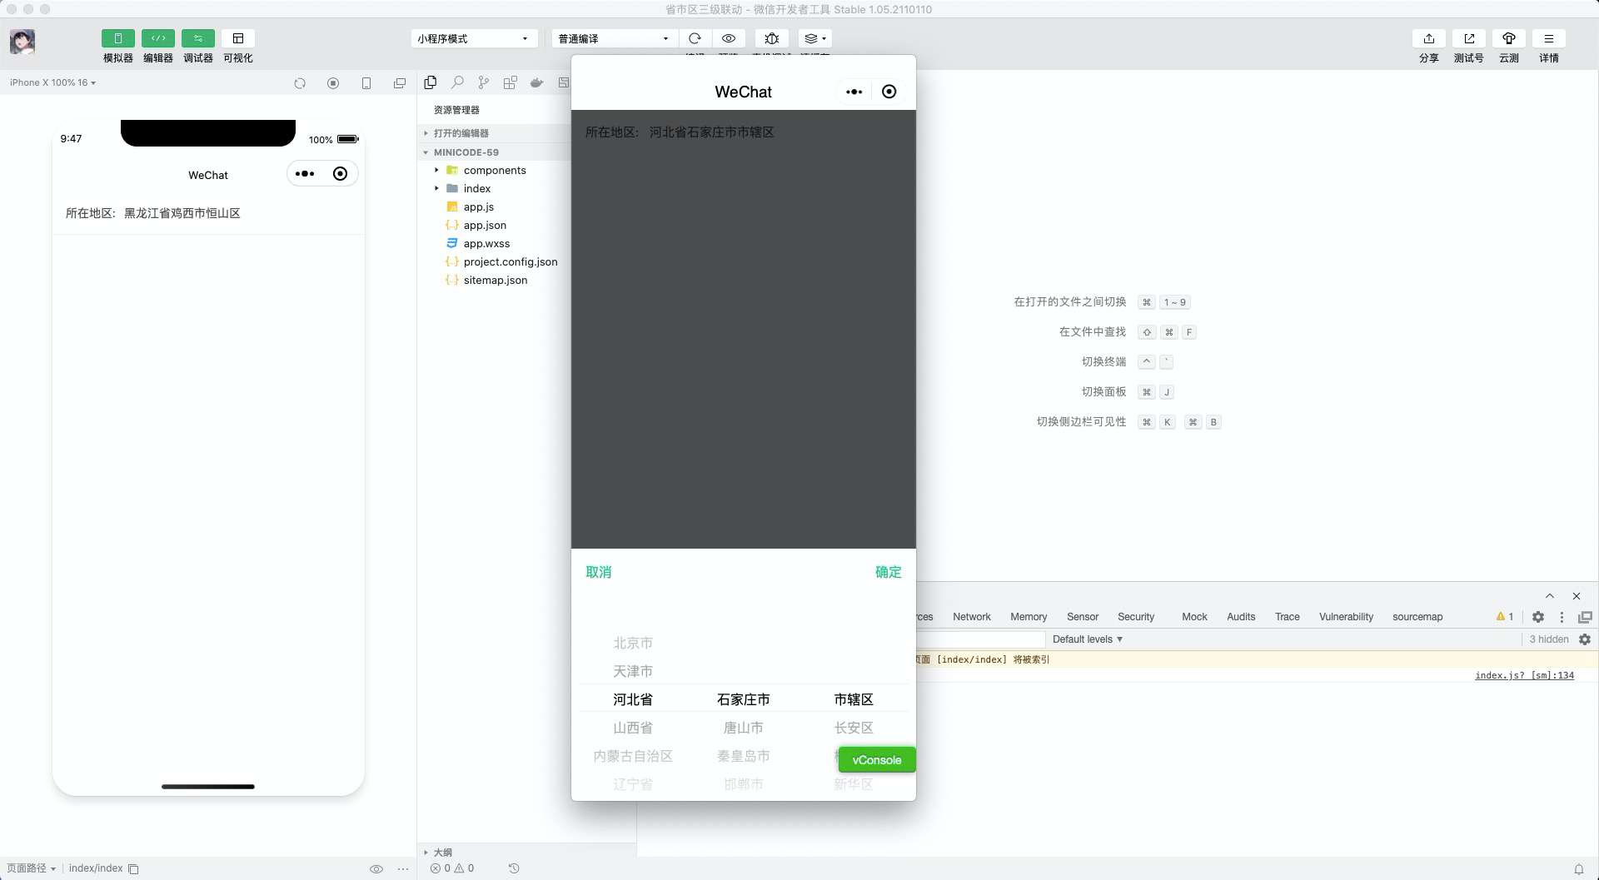Image resolution: width=1599 pixels, height=880 pixels.
Task: Select 唐山市 in the city column
Action: coord(744,728)
